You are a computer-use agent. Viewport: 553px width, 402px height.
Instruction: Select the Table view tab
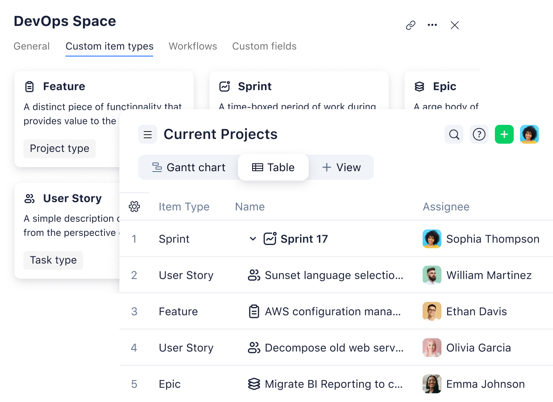273,167
